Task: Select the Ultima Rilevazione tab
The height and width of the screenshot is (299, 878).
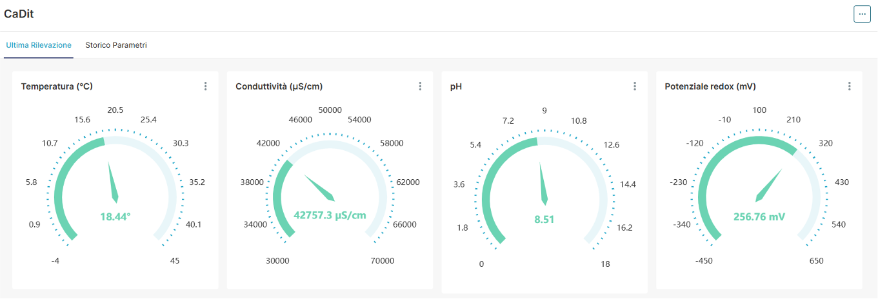Action: point(39,46)
